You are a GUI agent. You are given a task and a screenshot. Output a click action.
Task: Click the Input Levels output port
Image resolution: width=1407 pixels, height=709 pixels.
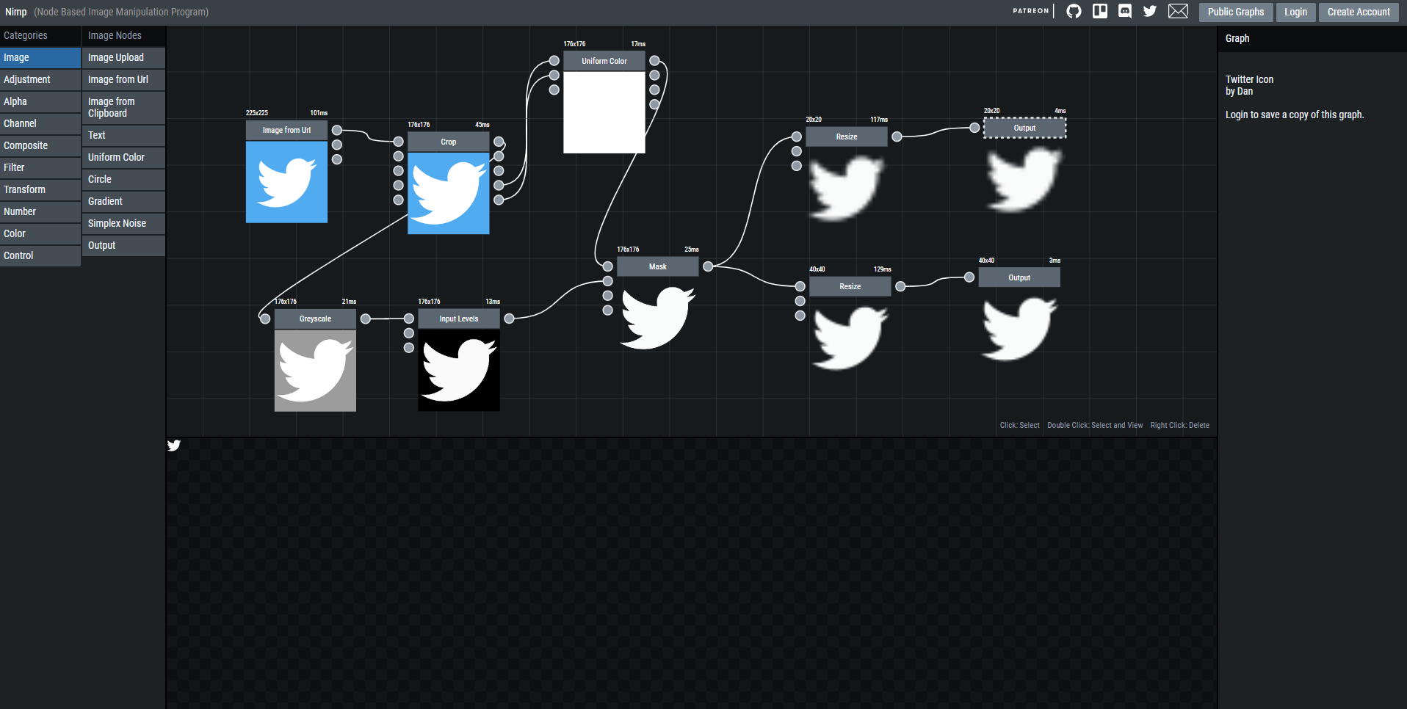coord(509,319)
